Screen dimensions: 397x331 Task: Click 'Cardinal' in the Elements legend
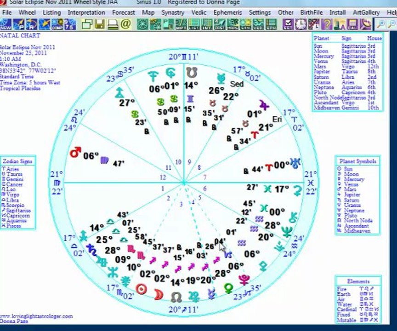[347, 309]
